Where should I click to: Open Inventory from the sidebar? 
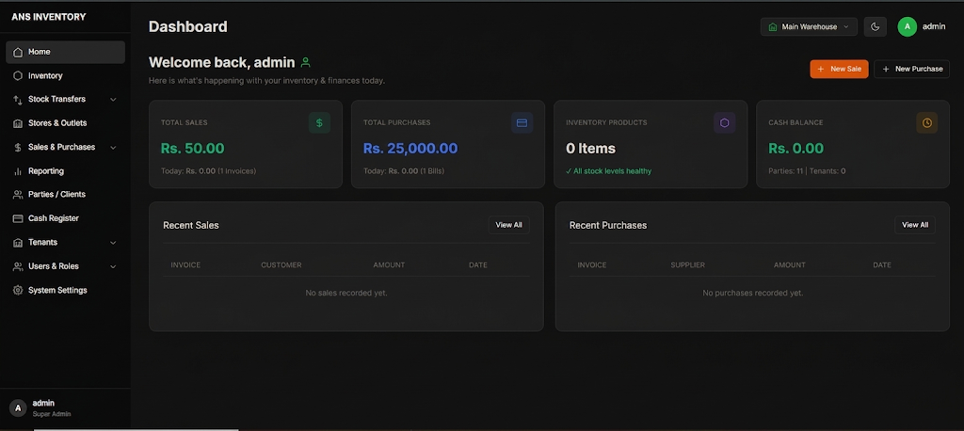65,75
